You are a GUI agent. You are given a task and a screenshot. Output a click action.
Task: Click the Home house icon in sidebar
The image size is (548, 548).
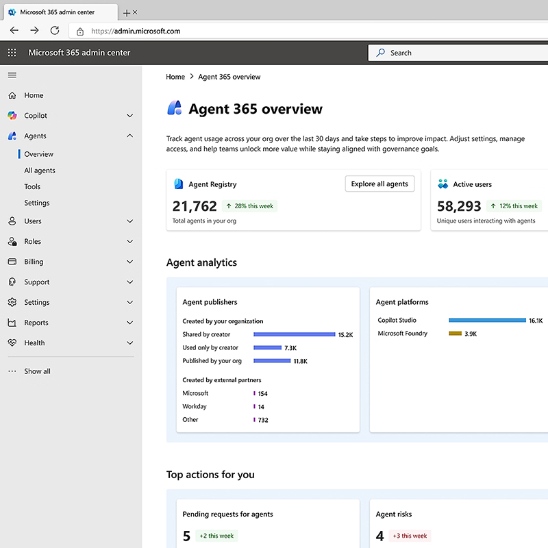point(12,95)
